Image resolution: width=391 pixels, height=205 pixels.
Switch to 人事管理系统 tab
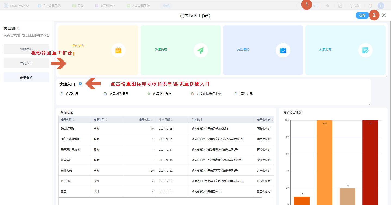(138, 5)
